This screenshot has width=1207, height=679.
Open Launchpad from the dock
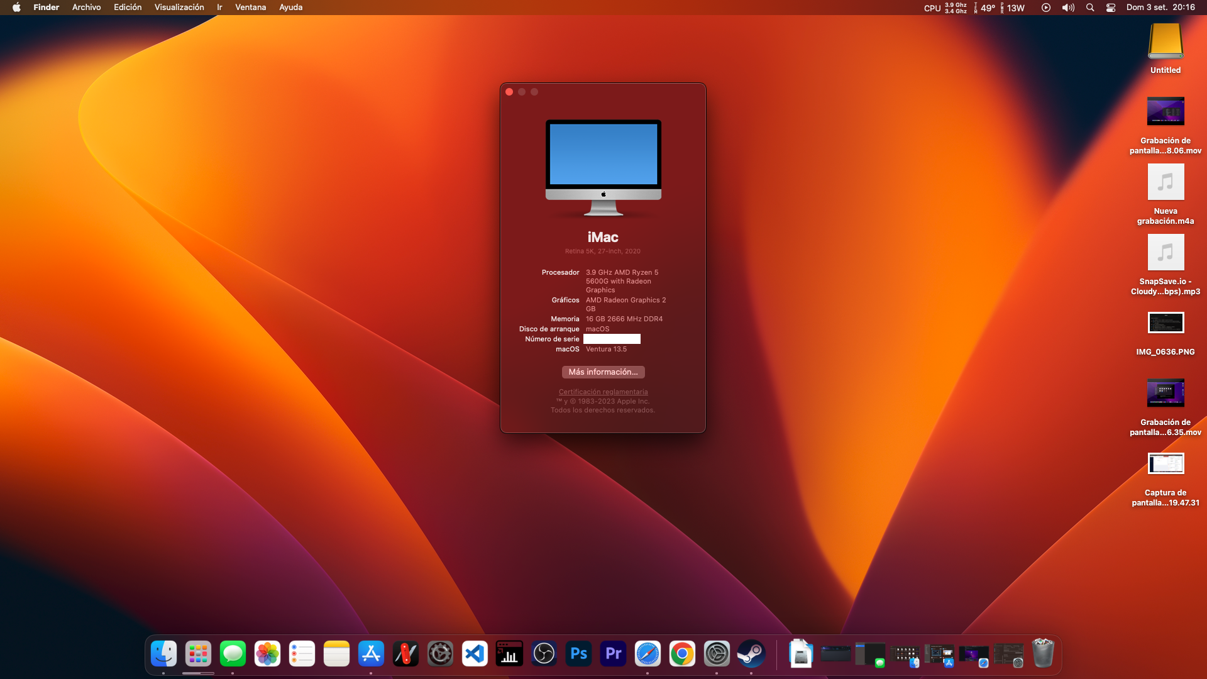coord(198,654)
